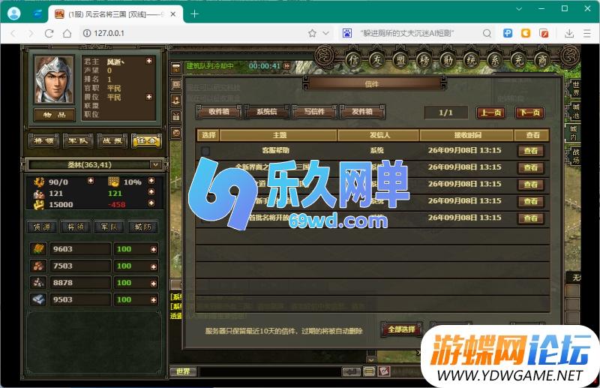Open the 勋 merit round icon
600x388 pixels.
tap(448, 60)
